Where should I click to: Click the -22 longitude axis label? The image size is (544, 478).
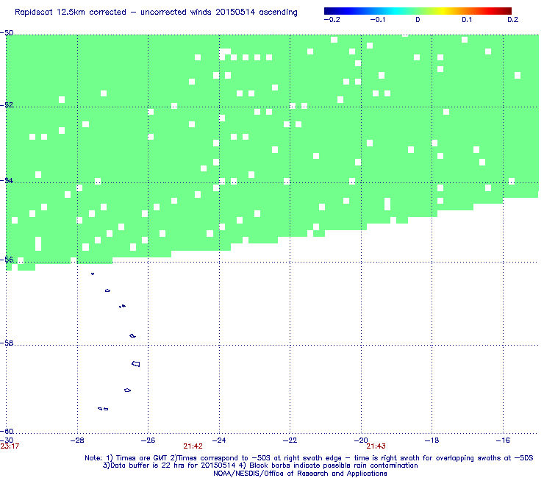pyautogui.click(x=290, y=440)
